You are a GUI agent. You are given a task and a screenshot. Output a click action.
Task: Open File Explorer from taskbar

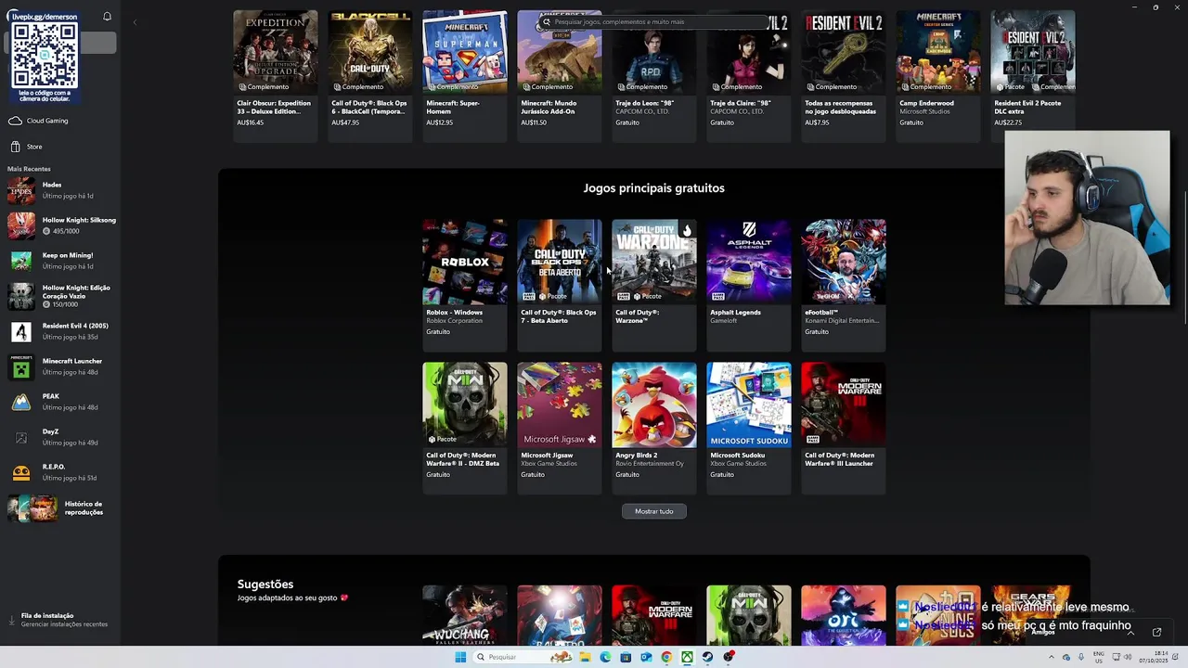tap(585, 657)
